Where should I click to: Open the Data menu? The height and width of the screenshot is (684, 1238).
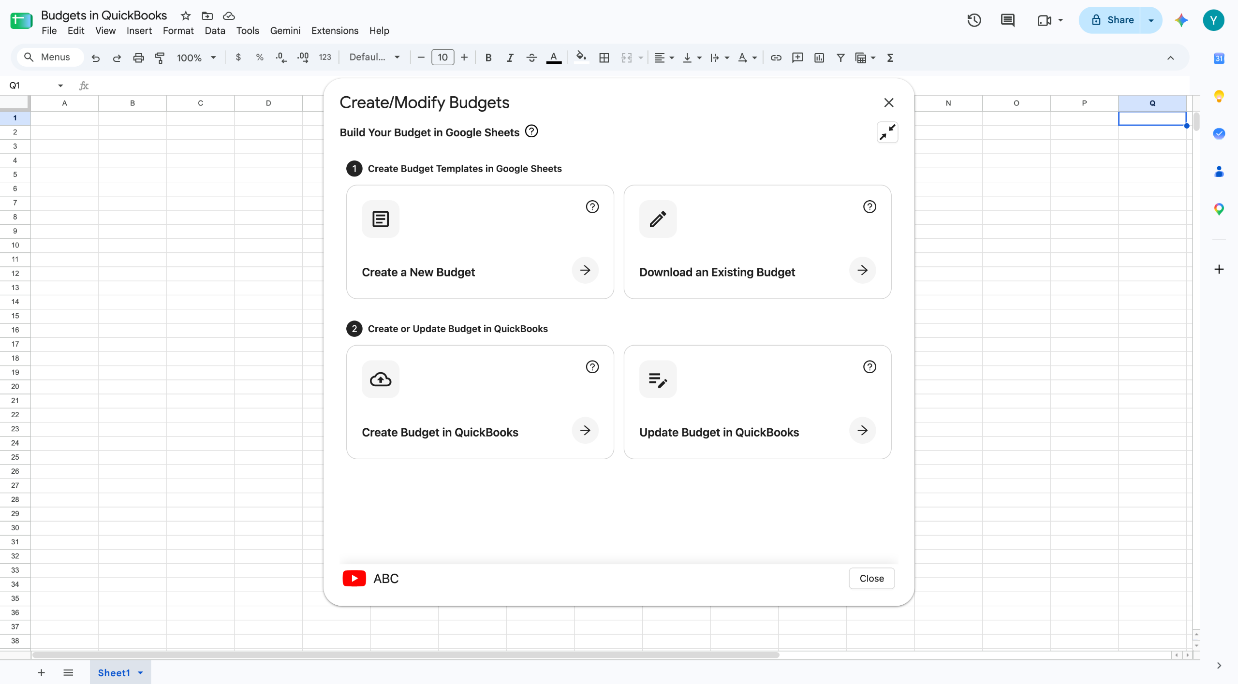click(215, 31)
